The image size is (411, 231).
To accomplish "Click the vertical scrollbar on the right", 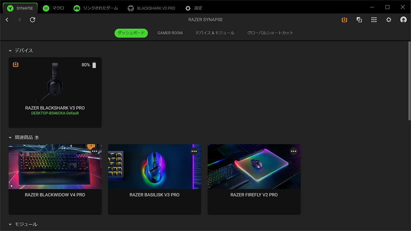I will pyautogui.click(x=409, y=80).
